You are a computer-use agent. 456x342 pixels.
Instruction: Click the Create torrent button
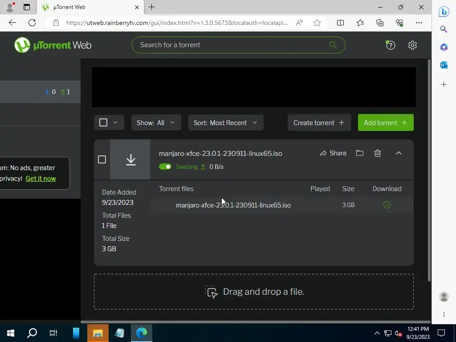coord(319,122)
